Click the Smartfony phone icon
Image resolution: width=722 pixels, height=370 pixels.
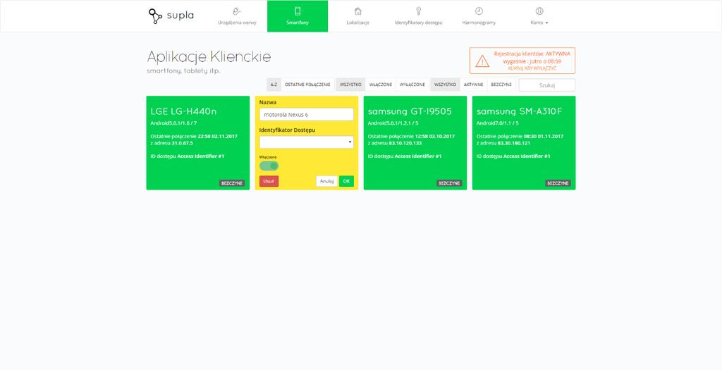click(298, 11)
